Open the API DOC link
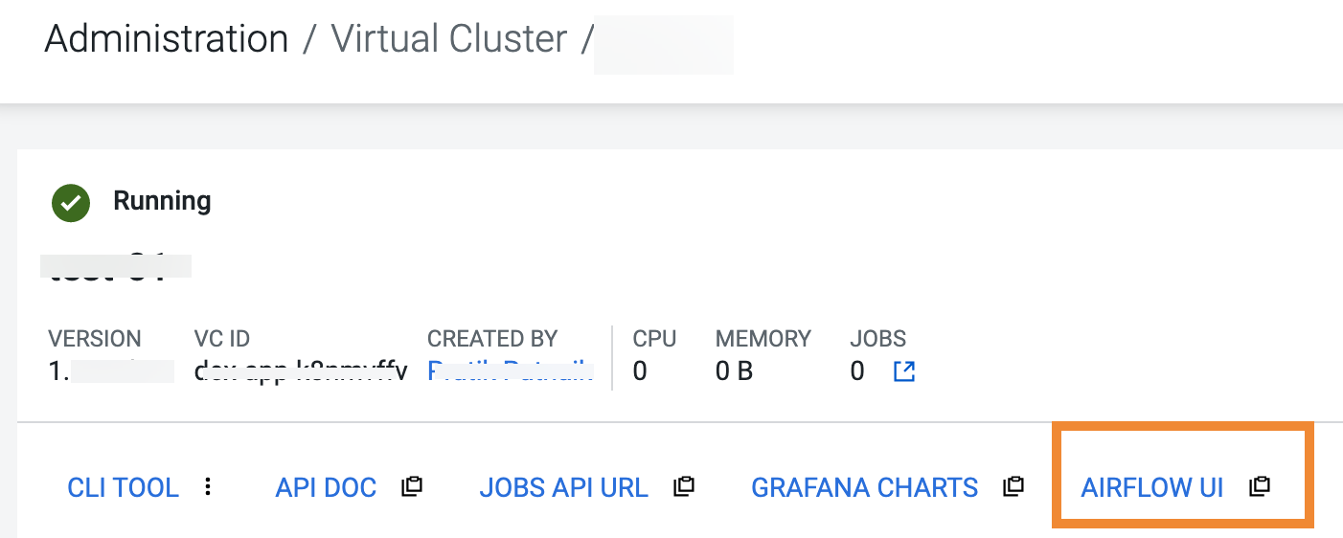The height and width of the screenshot is (538, 1343). (x=326, y=487)
